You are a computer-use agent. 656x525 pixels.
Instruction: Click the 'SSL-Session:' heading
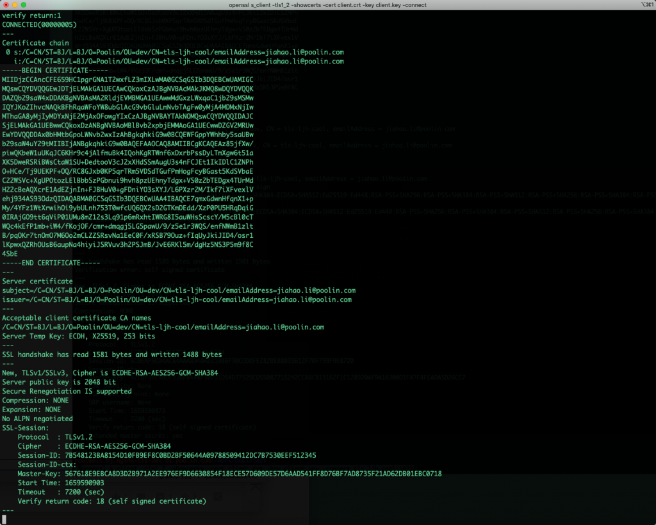coord(26,428)
